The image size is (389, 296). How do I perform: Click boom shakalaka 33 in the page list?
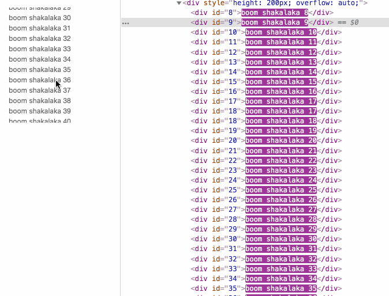[40, 49]
